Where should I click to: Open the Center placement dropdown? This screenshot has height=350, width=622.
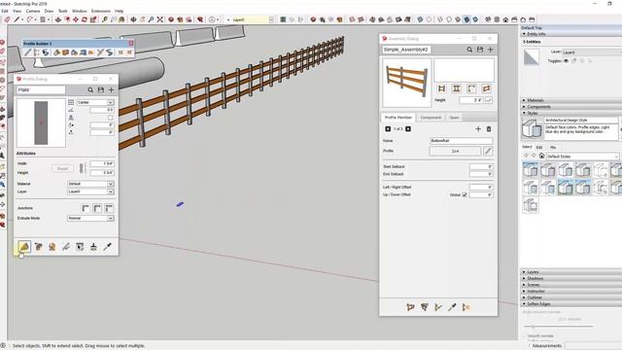[x=95, y=102]
